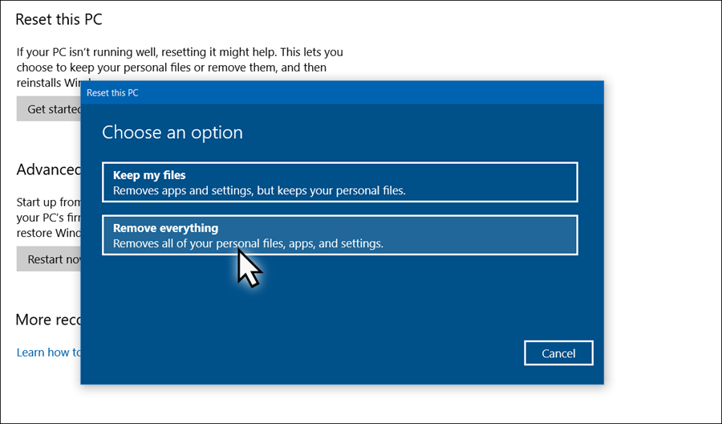
Task: Click the "Reset this PC" settings page heading
Action: (59, 18)
